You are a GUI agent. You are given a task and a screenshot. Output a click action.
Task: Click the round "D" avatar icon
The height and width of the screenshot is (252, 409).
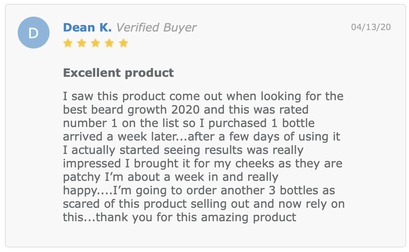click(34, 33)
